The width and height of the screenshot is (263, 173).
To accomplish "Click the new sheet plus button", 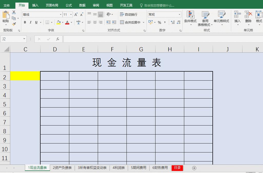I will [194, 168].
